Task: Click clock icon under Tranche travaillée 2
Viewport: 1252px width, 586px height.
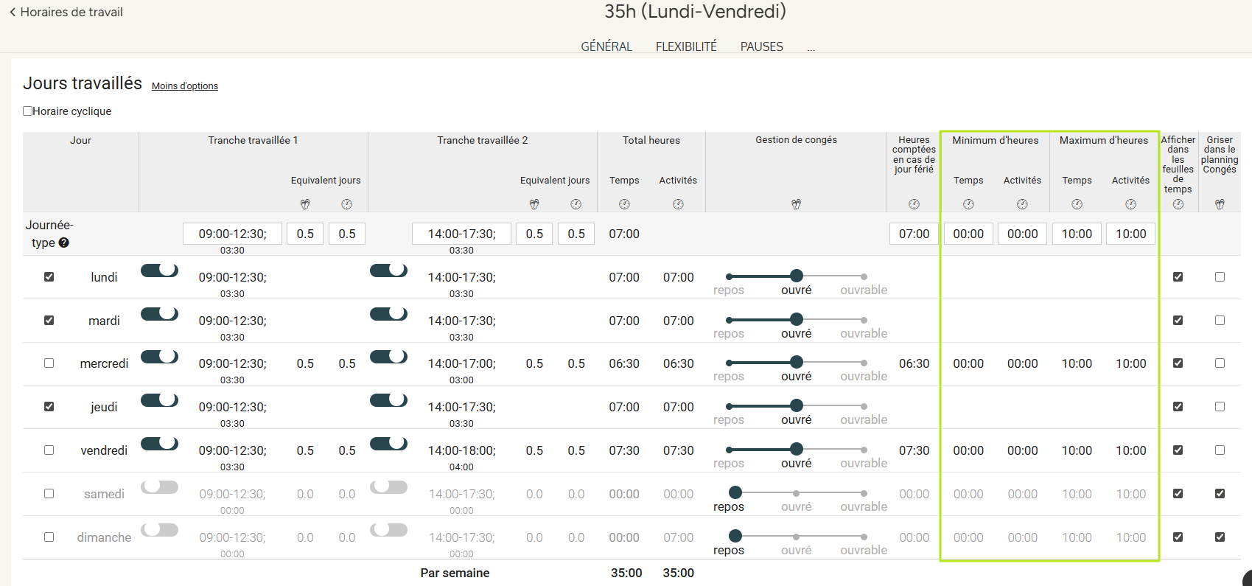Action: coord(576,204)
